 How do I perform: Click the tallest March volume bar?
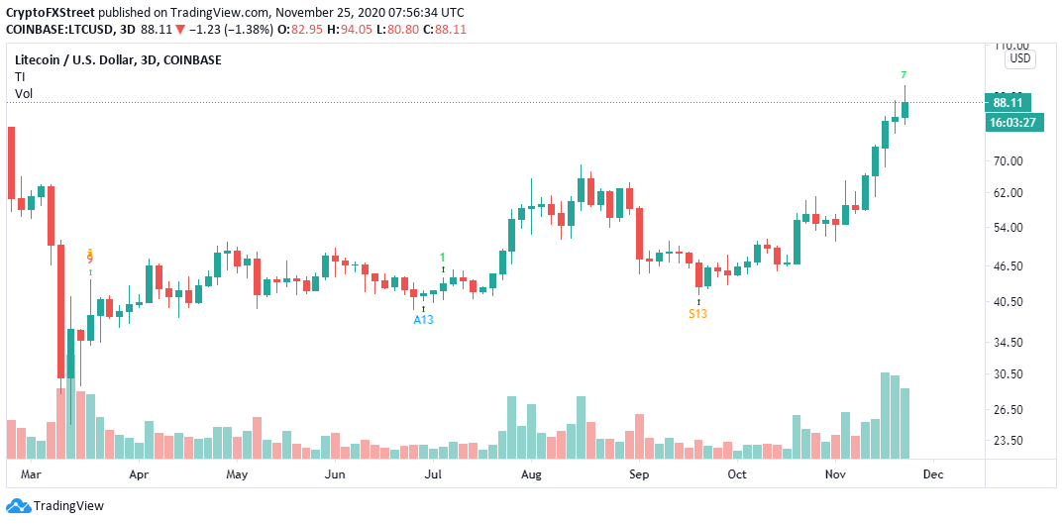pyautogui.click(x=70, y=409)
